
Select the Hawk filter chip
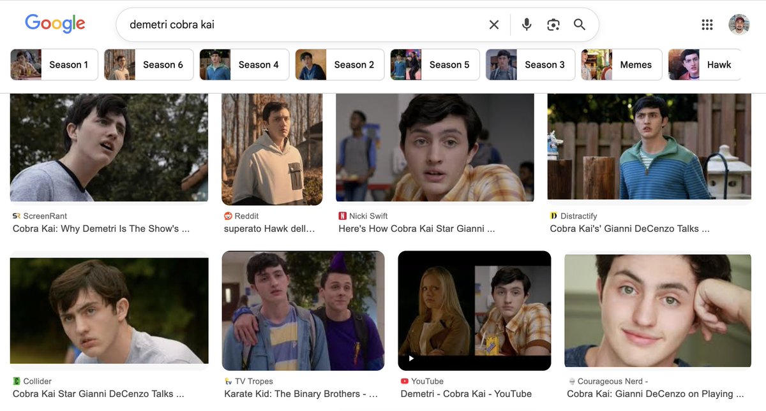705,64
